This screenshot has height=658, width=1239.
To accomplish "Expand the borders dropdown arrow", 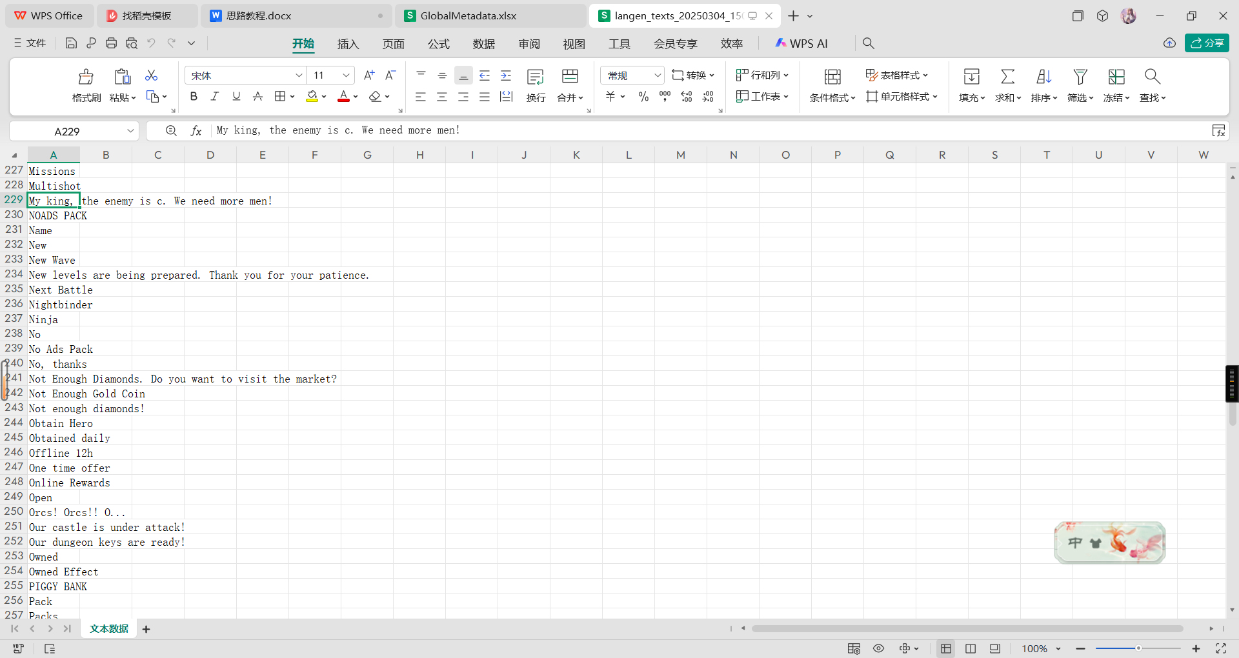I will tap(292, 97).
